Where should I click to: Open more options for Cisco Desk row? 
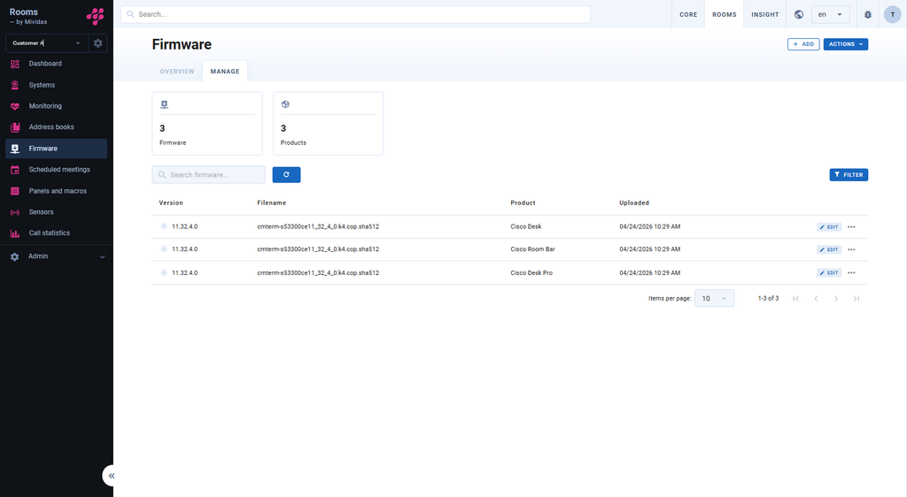point(851,227)
